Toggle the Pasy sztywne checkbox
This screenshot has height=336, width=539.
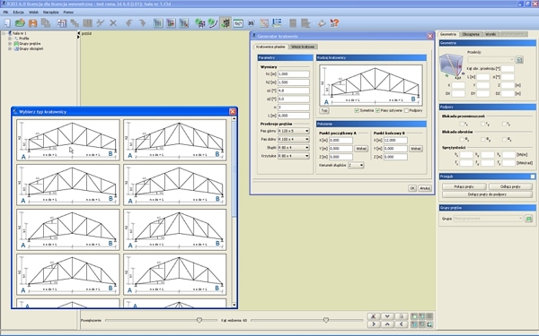coord(377,110)
